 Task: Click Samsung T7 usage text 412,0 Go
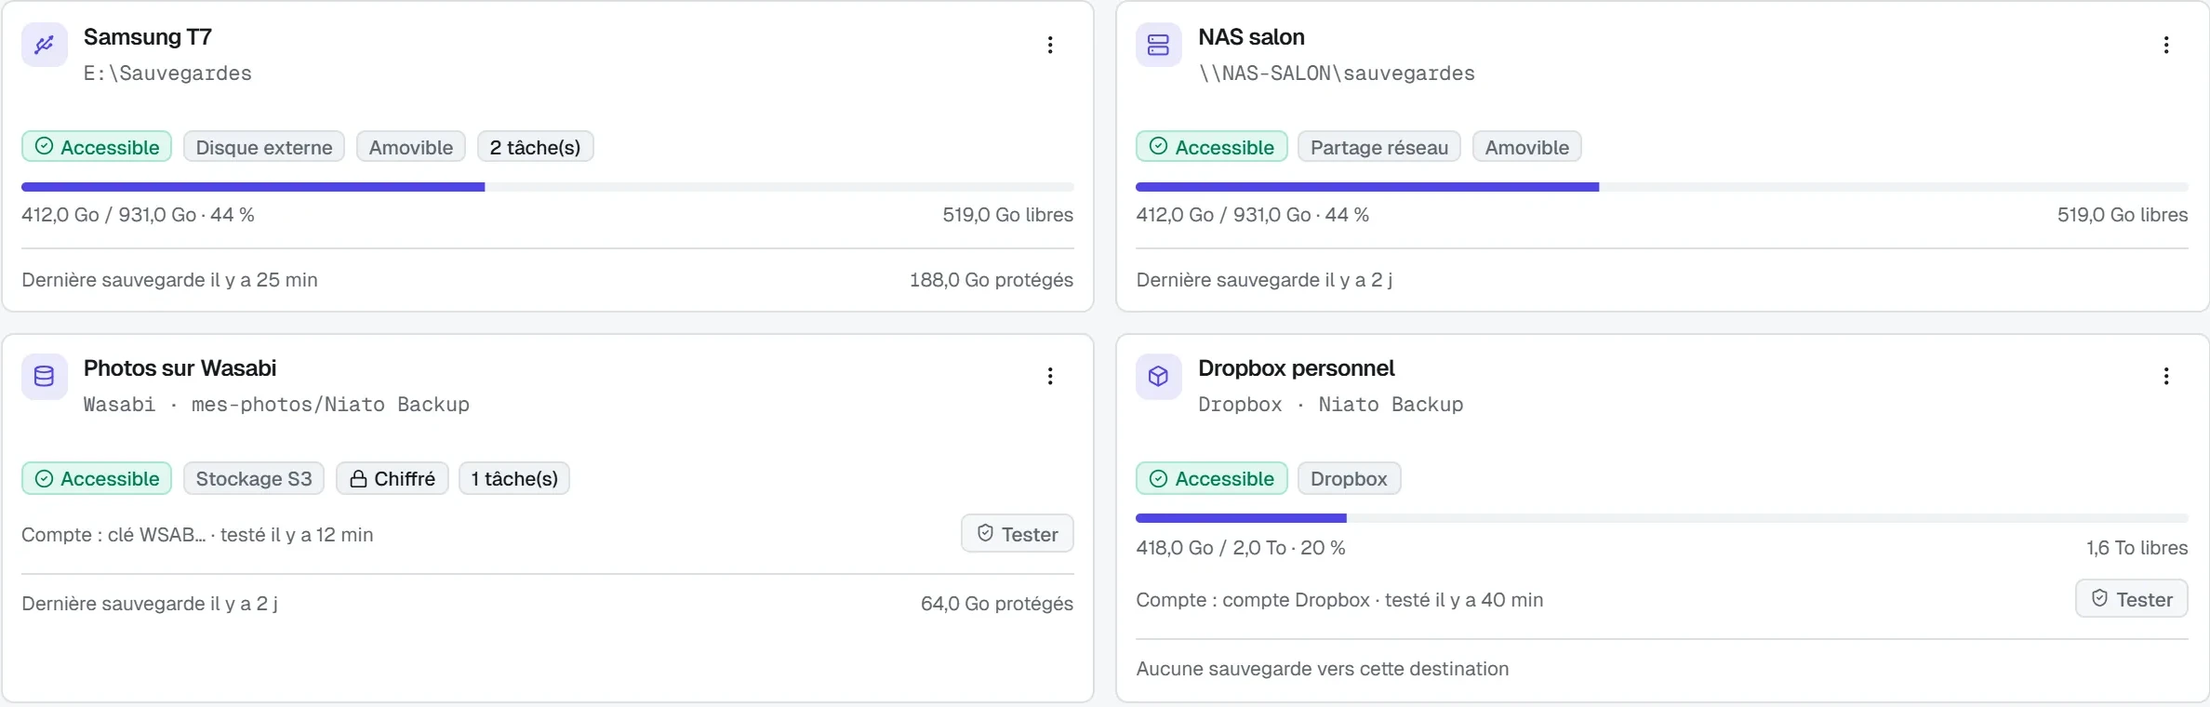[138, 215]
